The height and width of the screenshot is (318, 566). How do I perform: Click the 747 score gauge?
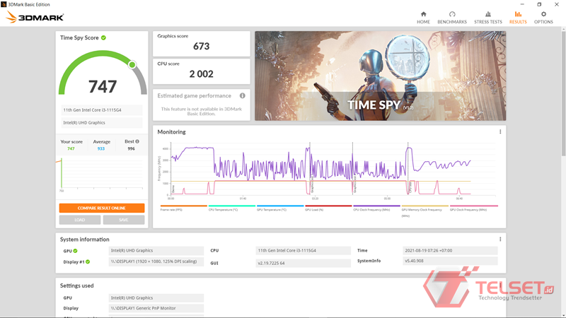click(x=103, y=74)
